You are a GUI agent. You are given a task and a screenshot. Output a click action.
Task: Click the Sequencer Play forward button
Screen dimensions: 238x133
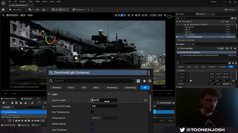point(29,121)
